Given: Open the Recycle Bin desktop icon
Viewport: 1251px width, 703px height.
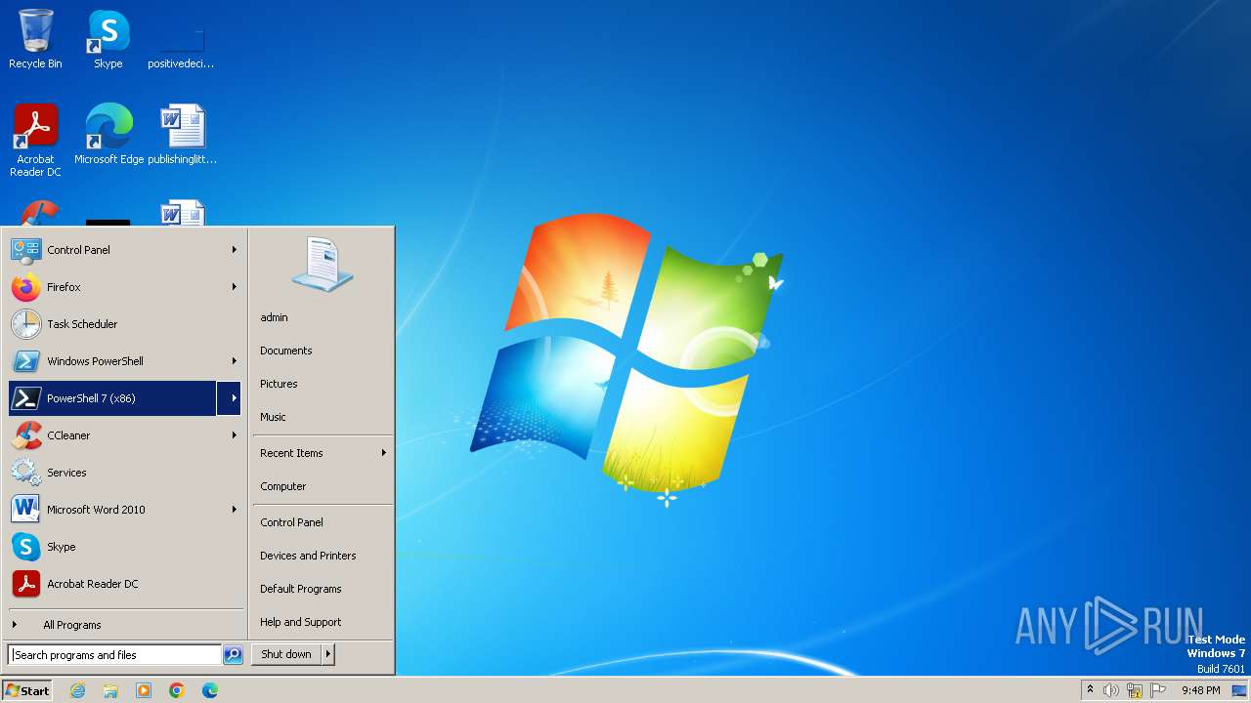Looking at the screenshot, I should tap(35, 39).
